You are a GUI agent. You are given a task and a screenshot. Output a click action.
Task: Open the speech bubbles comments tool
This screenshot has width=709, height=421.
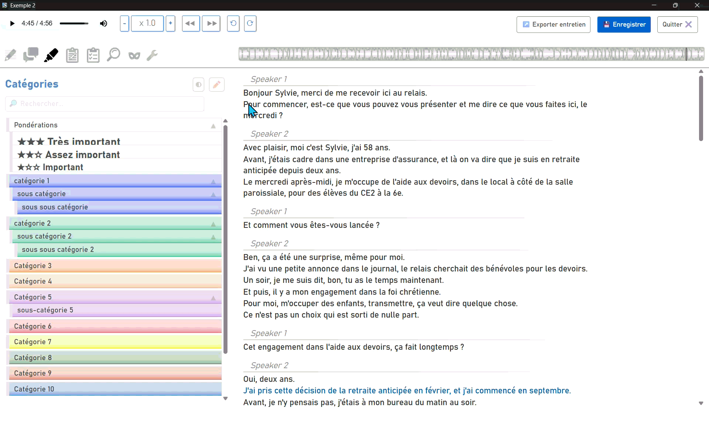click(x=31, y=55)
